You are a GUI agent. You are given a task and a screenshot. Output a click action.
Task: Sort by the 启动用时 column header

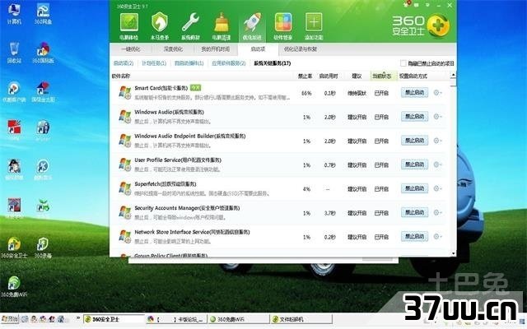pyautogui.click(x=329, y=76)
